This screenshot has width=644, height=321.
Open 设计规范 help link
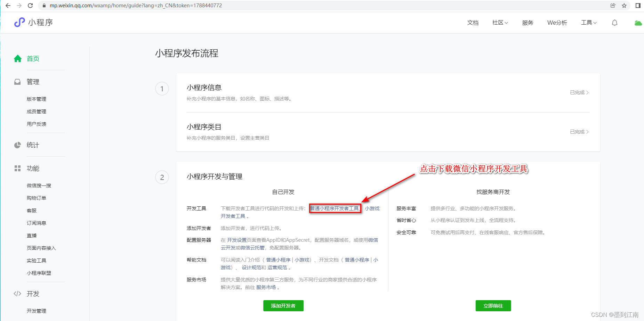pos(251,267)
